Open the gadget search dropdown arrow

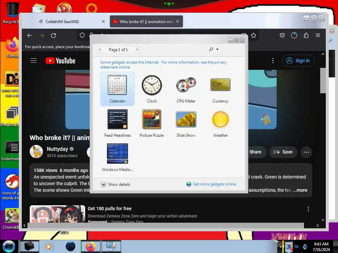[217, 49]
